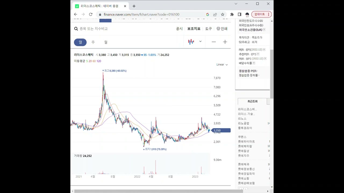Open Chrome three-dot menu
Viewport: 344px width, 193px height.
tap(268, 14)
